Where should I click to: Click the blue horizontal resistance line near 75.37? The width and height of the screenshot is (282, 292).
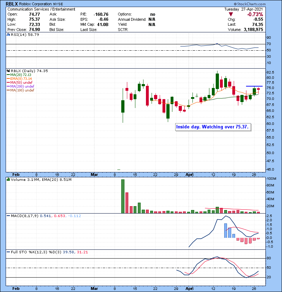(254, 86)
